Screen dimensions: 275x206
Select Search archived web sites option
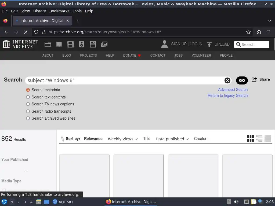click(28, 118)
